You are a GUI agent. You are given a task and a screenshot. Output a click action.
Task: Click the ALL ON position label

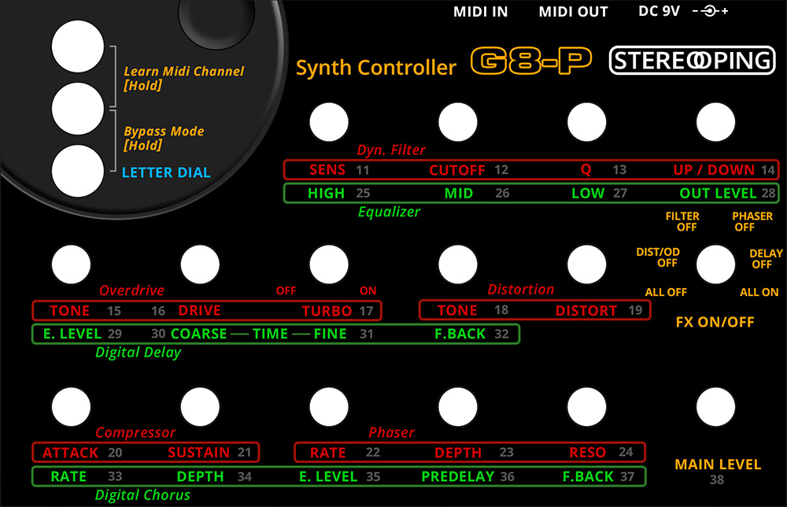759,292
